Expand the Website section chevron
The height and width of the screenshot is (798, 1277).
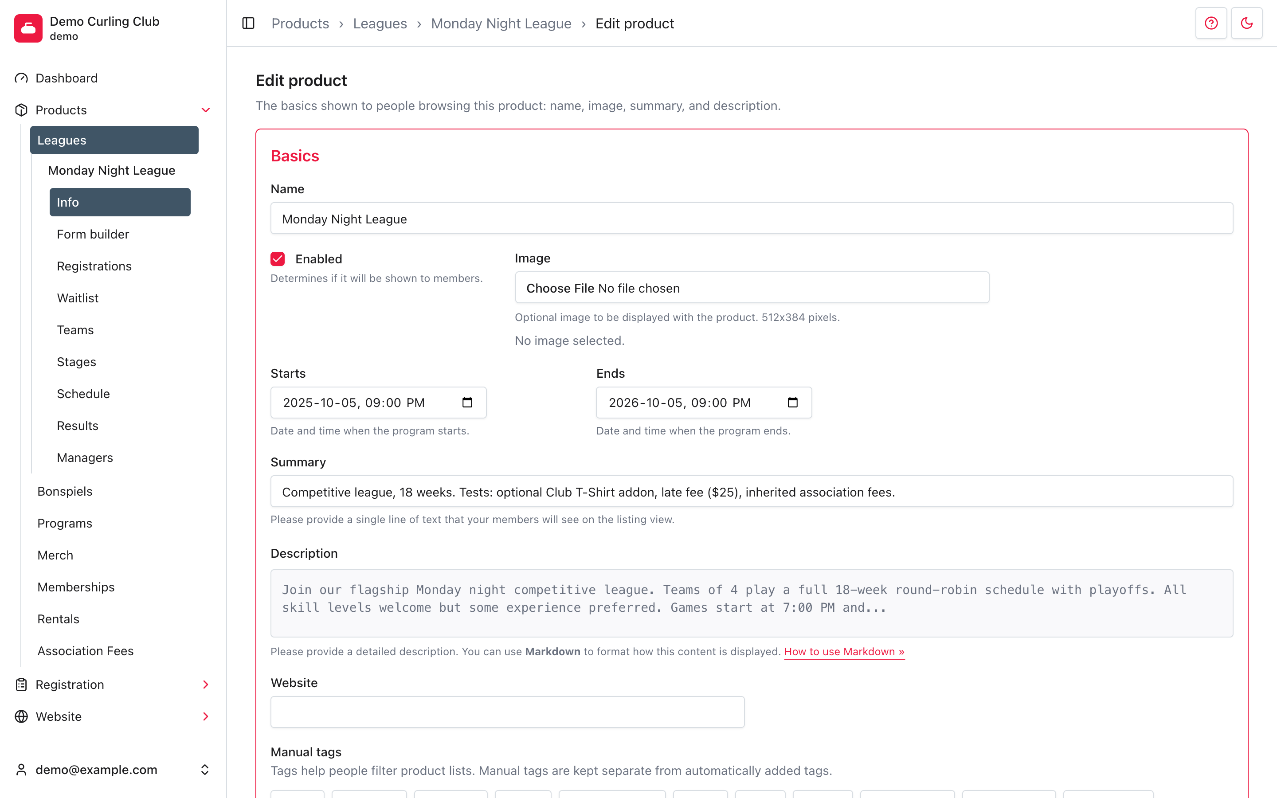206,716
